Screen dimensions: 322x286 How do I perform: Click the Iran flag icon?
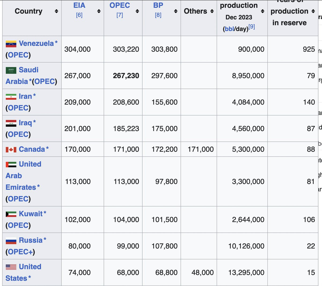pyautogui.click(x=11, y=97)
